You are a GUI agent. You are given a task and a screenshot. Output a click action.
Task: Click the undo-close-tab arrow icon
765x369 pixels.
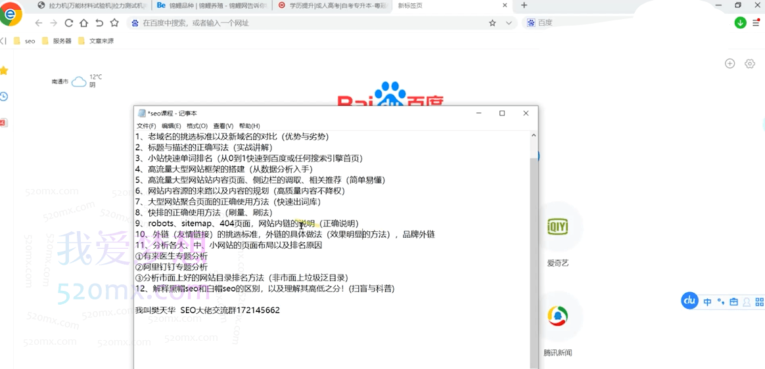tap(99, 23)
